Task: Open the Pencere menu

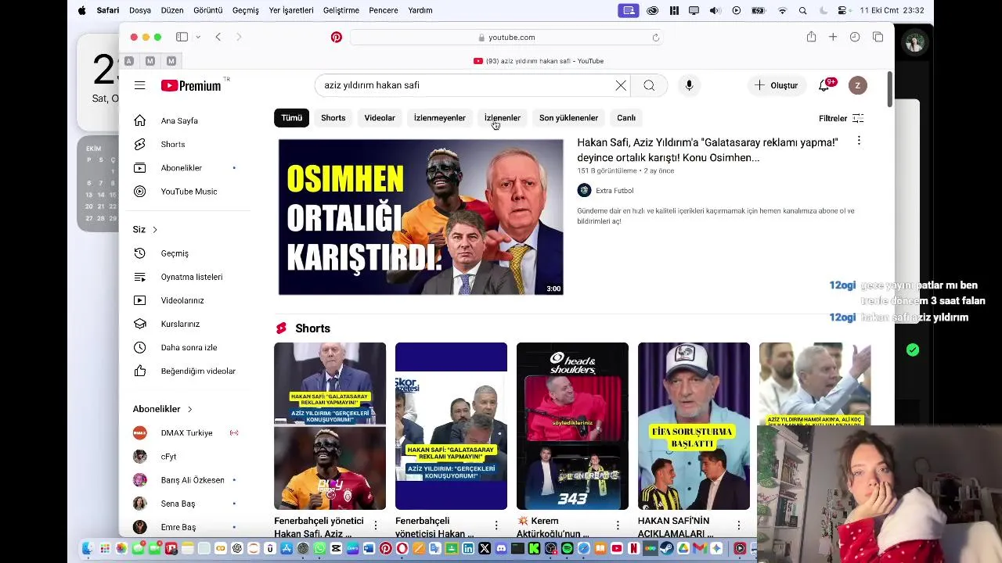Action: coord(383,10)
